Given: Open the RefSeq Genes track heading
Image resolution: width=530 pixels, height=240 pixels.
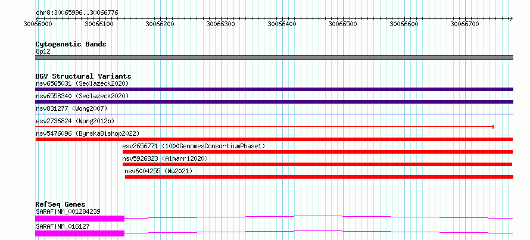Looking at the screenshot, I should pyautogui.click(x=60, y=204).
